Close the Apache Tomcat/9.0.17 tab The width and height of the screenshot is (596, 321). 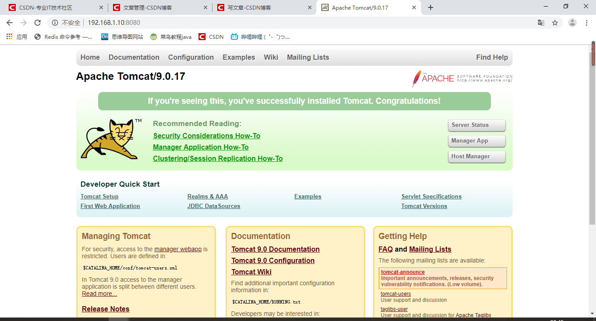point(414,7)
